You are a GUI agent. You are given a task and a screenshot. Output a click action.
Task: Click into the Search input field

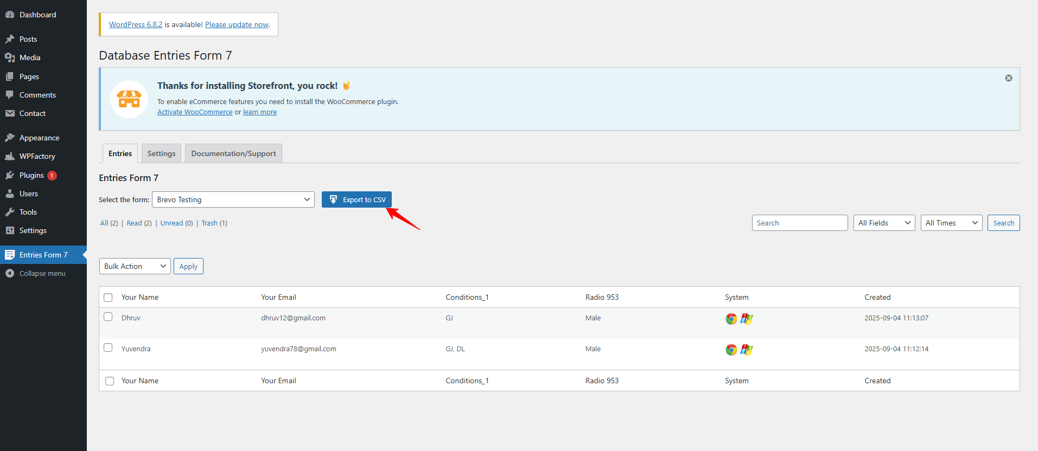(799, 223)
